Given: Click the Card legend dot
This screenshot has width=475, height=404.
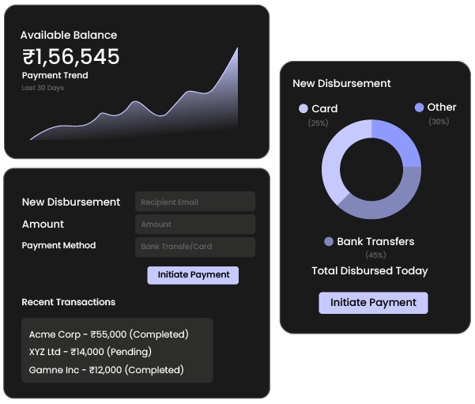Looking at the screenshot, I should click(303, 108).
